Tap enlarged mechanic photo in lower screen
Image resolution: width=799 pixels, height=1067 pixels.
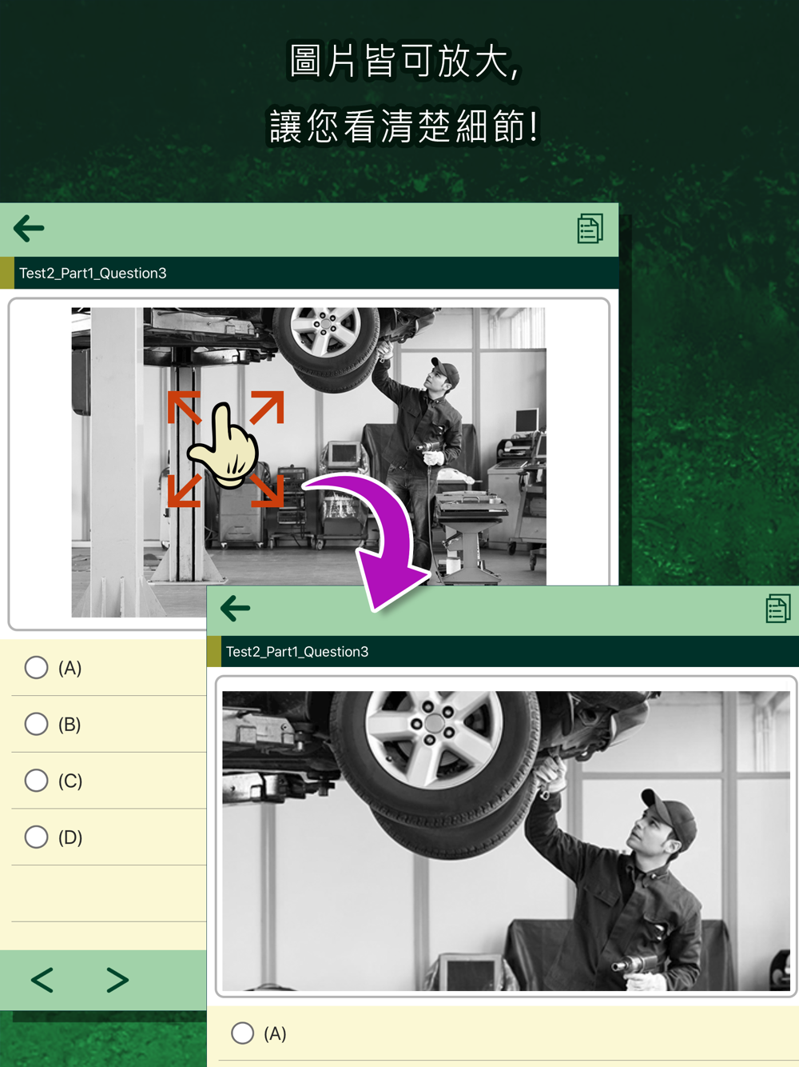506,841
